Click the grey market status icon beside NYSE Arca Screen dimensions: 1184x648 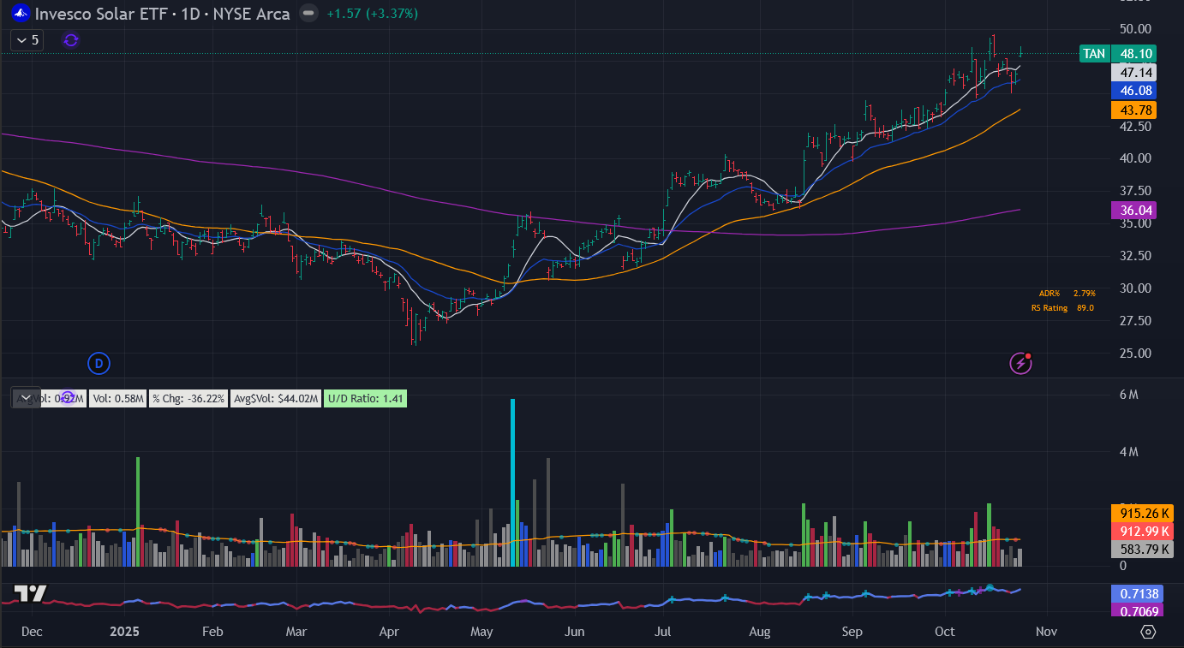click(309, 14)
